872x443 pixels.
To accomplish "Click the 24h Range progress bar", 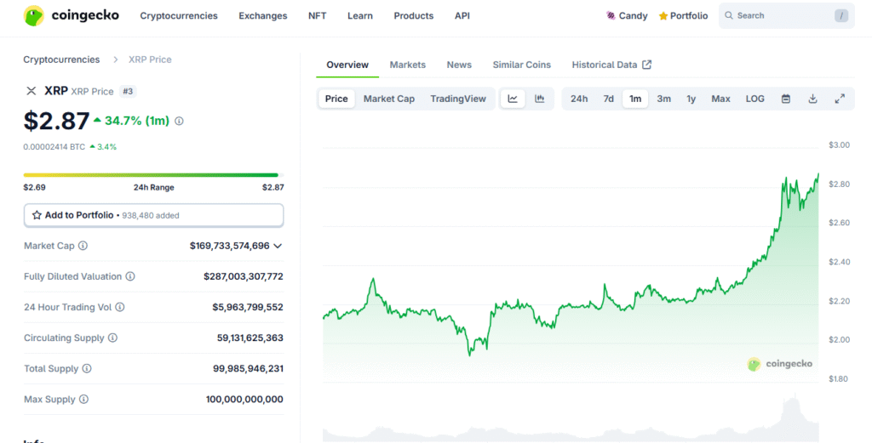I will coord(153,175).
